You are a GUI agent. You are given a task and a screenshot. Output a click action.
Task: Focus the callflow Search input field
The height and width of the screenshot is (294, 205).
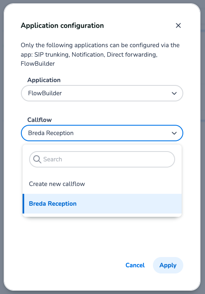(102, 159)
